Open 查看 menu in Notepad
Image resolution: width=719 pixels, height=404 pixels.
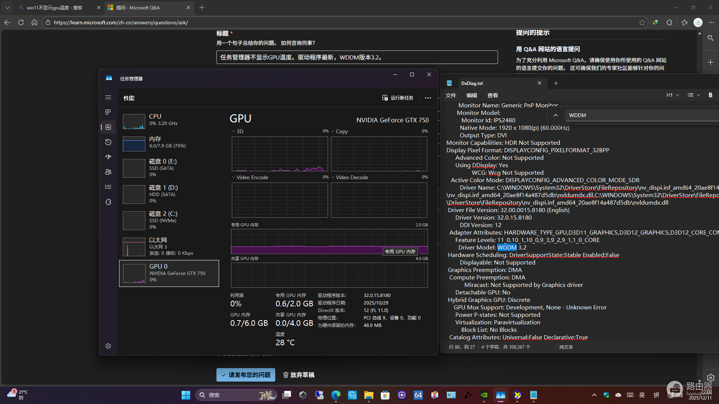click(x=493, y=95)
